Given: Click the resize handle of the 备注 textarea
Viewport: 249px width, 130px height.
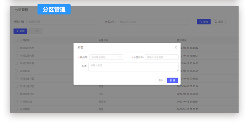Looking at the screenshot, I should click(x=177, y=70).
